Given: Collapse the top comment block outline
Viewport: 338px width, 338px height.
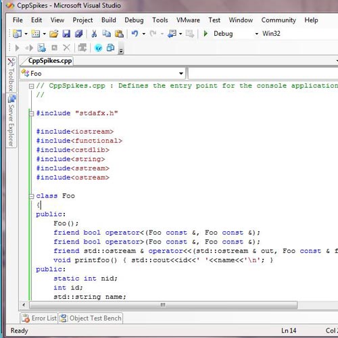Looking at the screenshot, I should 31,86.
